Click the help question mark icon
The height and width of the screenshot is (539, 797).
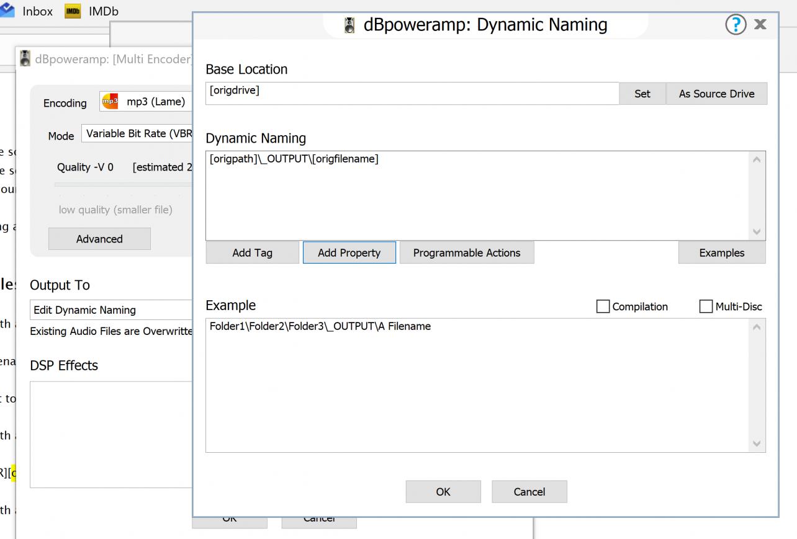[x=736, y=25]
